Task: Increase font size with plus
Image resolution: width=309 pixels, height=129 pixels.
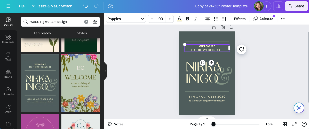Action: [170, 19]
